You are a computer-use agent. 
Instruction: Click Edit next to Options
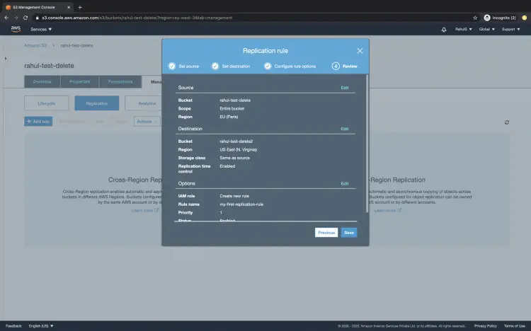344,183
